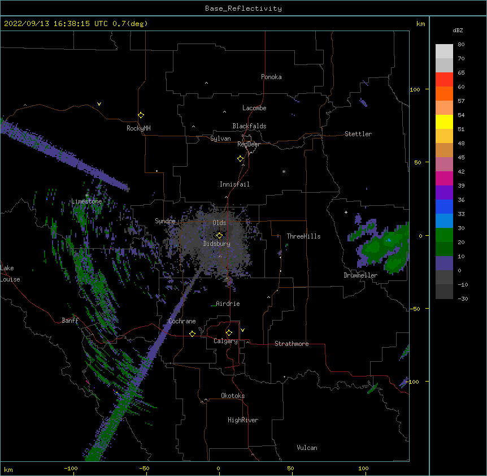Click the yellow marker near RockyMH
The height and width of the screenshot is (476, 487).
pyautogui.click(x=141, y=115)
